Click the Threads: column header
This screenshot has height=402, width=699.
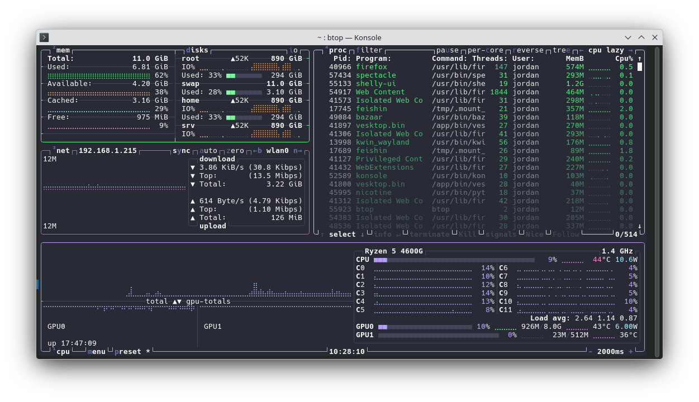[x=490, y=59]
